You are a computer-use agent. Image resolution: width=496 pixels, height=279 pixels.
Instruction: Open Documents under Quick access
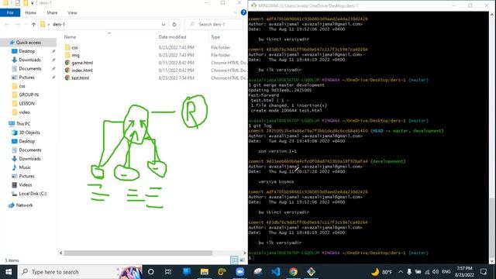30,69
